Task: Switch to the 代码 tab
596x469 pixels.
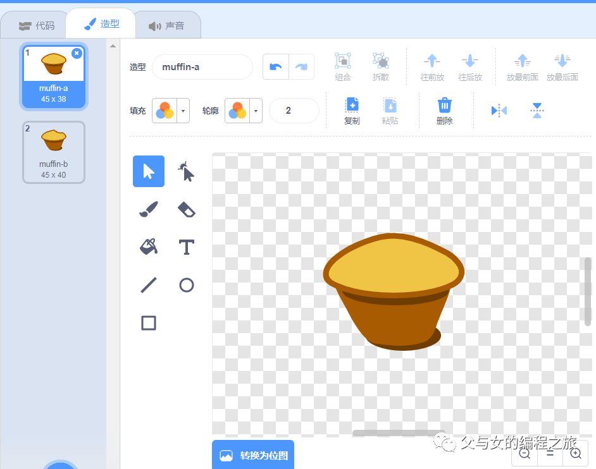Action: click(37, 25)
